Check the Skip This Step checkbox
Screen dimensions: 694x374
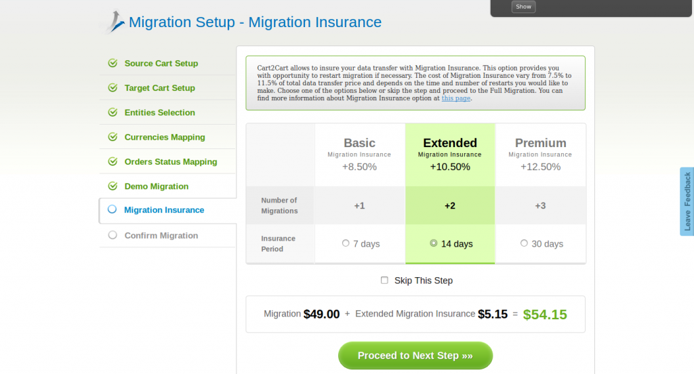point(384,280)
